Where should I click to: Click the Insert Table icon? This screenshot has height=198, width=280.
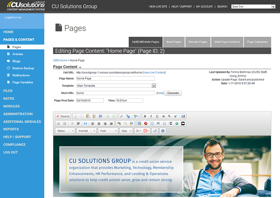(x=152, y=123)
